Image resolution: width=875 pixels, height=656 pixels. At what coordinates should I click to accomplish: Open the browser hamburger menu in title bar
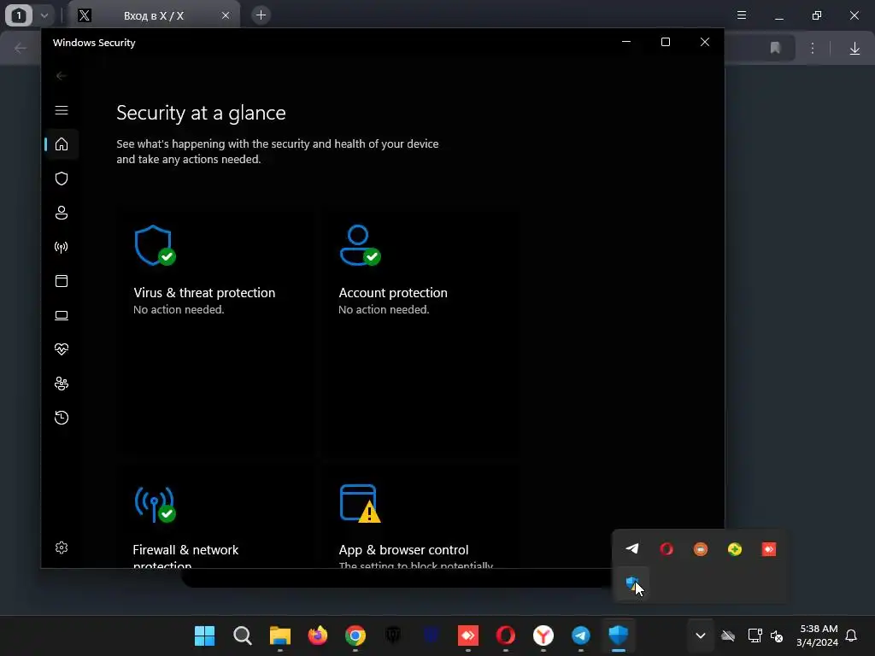click(742, 15)
